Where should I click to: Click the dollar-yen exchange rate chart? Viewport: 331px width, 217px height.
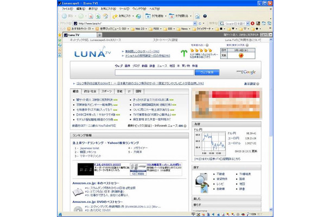[x=210, y=143]
